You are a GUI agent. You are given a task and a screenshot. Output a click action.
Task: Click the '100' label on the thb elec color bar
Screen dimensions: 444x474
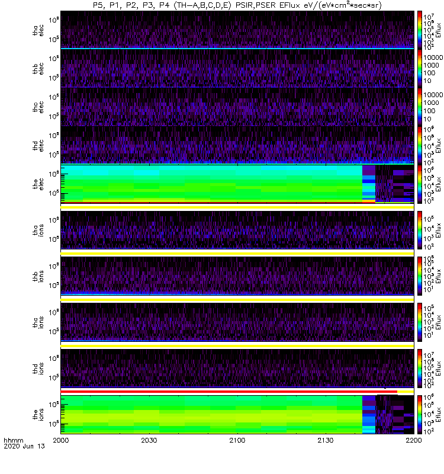click(x=429, y=73)
